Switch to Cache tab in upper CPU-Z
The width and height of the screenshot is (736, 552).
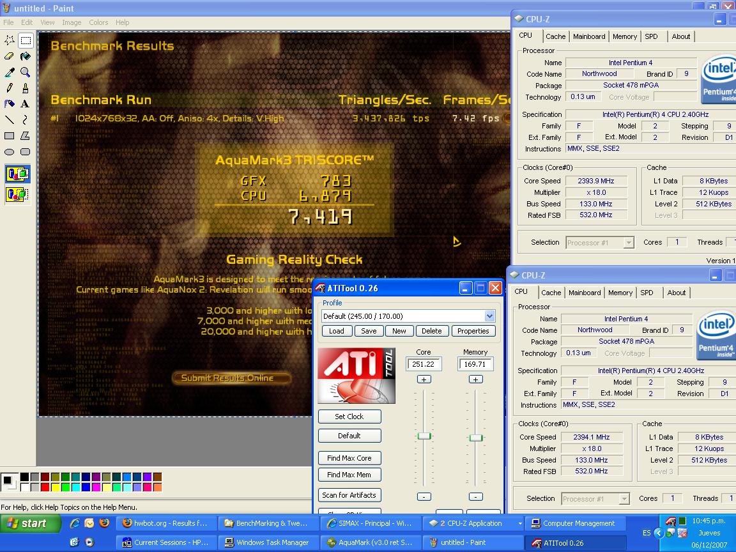tap(555, 36)
